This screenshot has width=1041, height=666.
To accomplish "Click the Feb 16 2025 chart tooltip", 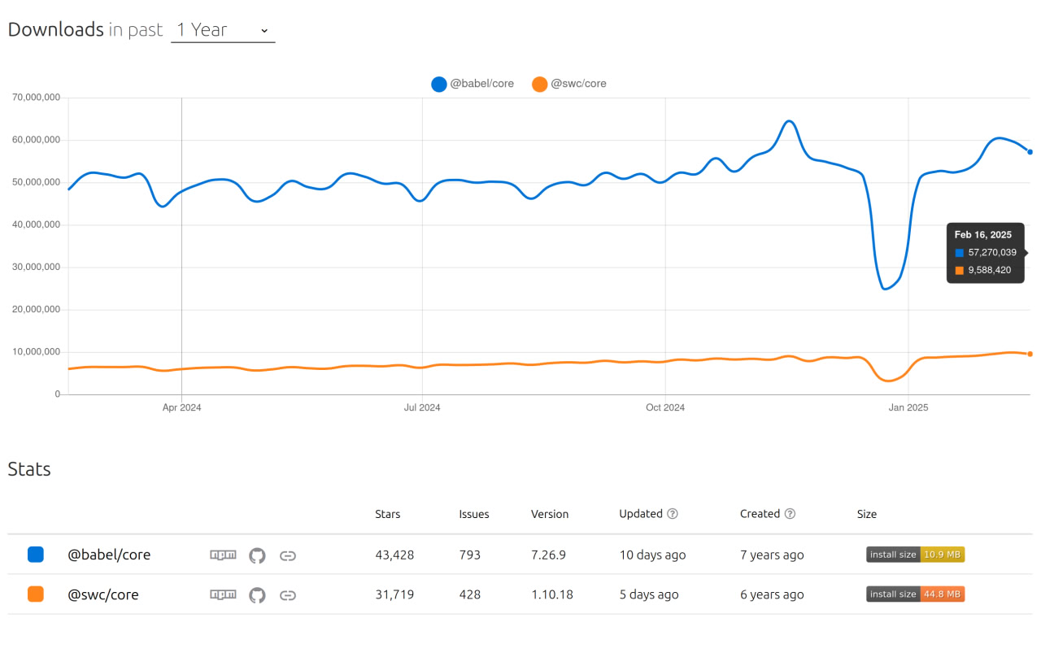I will pyautogui.click(x=985, y=253).
